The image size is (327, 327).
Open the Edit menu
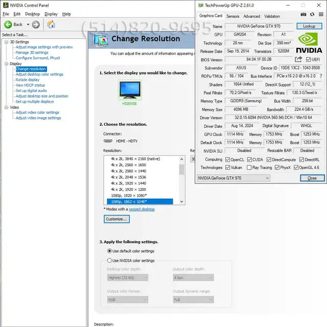pos(17,14)
